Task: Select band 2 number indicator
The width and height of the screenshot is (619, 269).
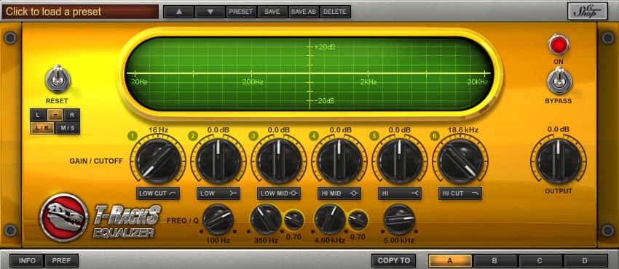Action: [193, 136]
